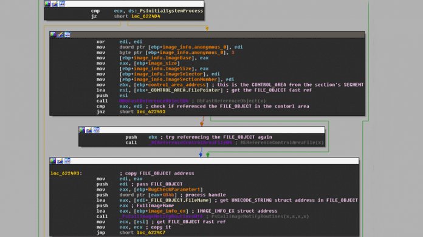Click the _MiReferenceControlAreaFile@4 call target

(190, 142)
